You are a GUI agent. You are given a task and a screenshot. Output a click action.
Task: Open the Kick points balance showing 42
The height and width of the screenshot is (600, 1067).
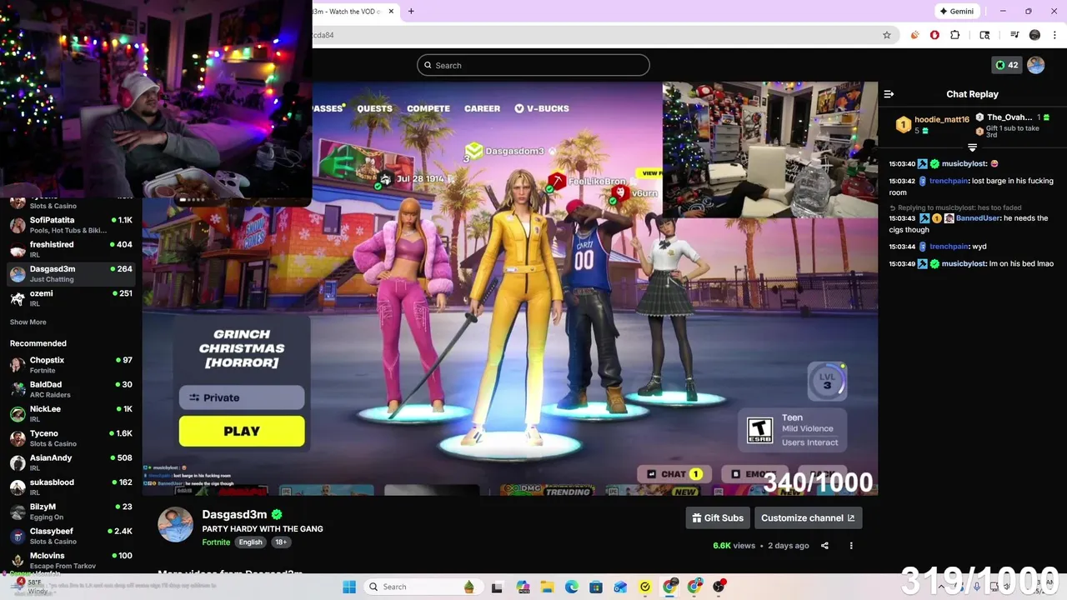coord(1006,65)
